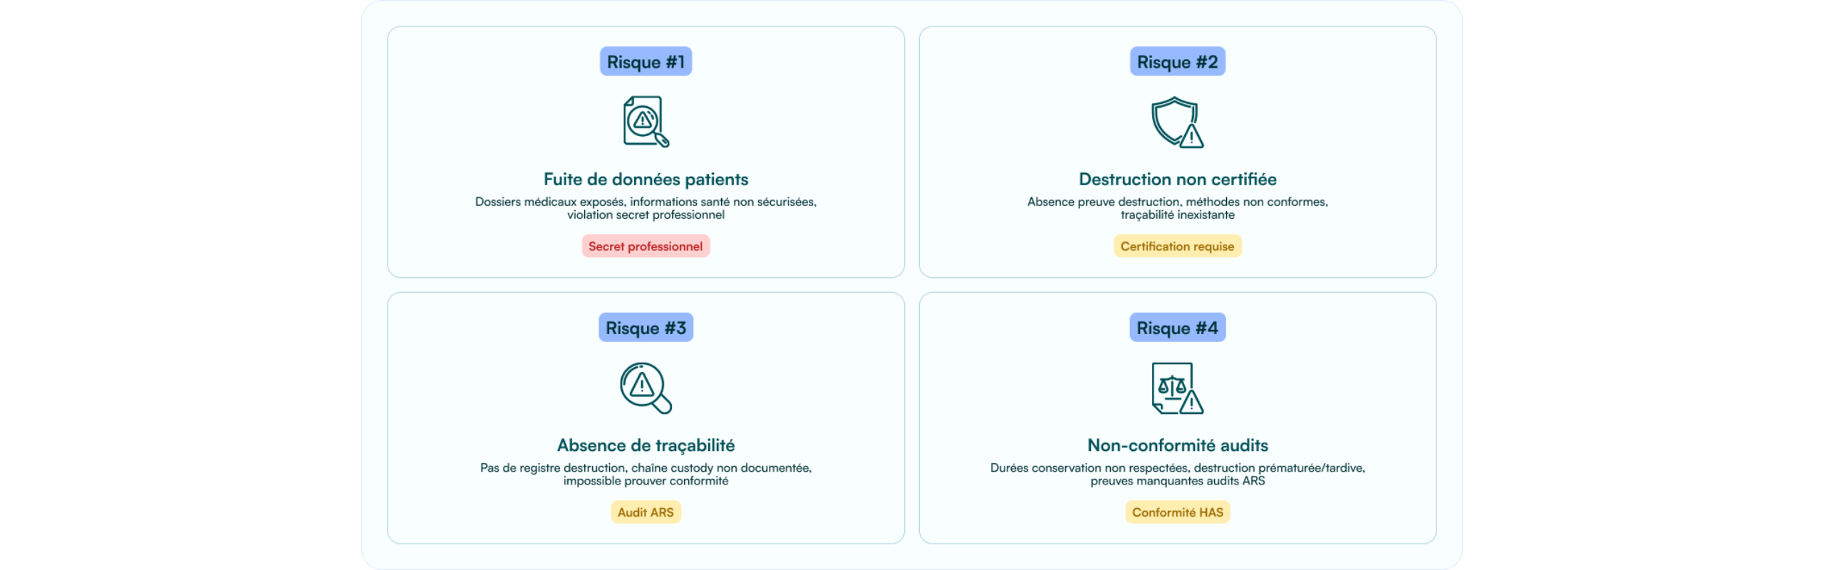Viewport: 1824px width, 570px height.
Task: Open the Fuite de données patients heading
Action: pyautogui.click(x=646, y=180)
